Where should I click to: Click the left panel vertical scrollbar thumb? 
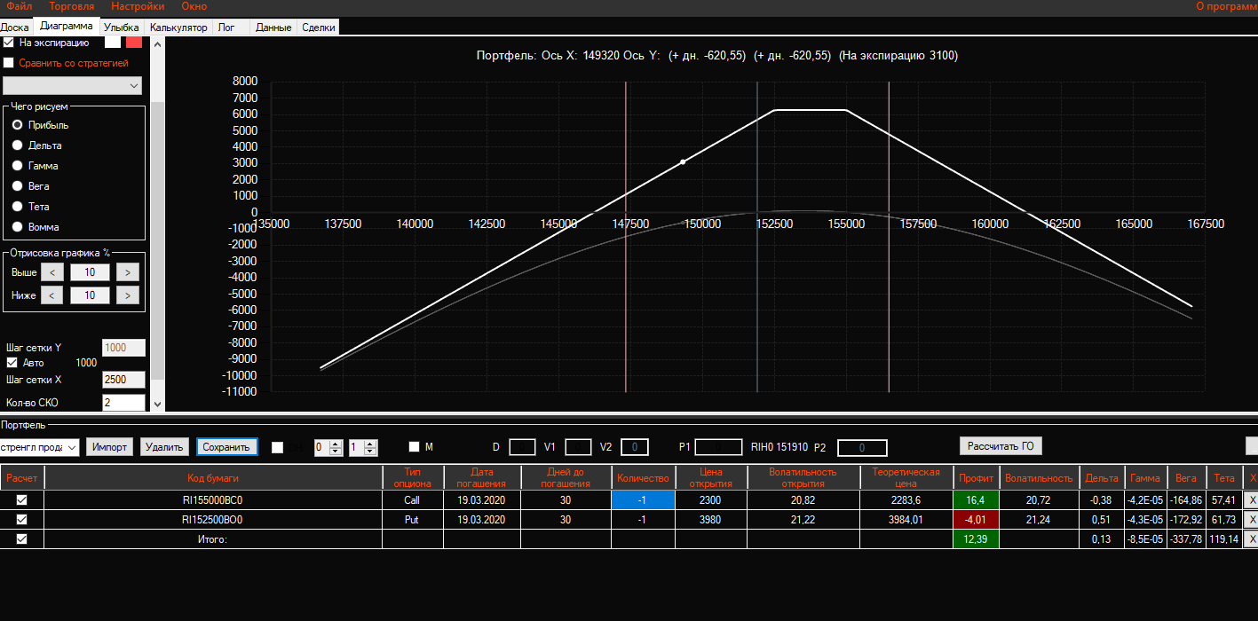(x=158, y=240)
